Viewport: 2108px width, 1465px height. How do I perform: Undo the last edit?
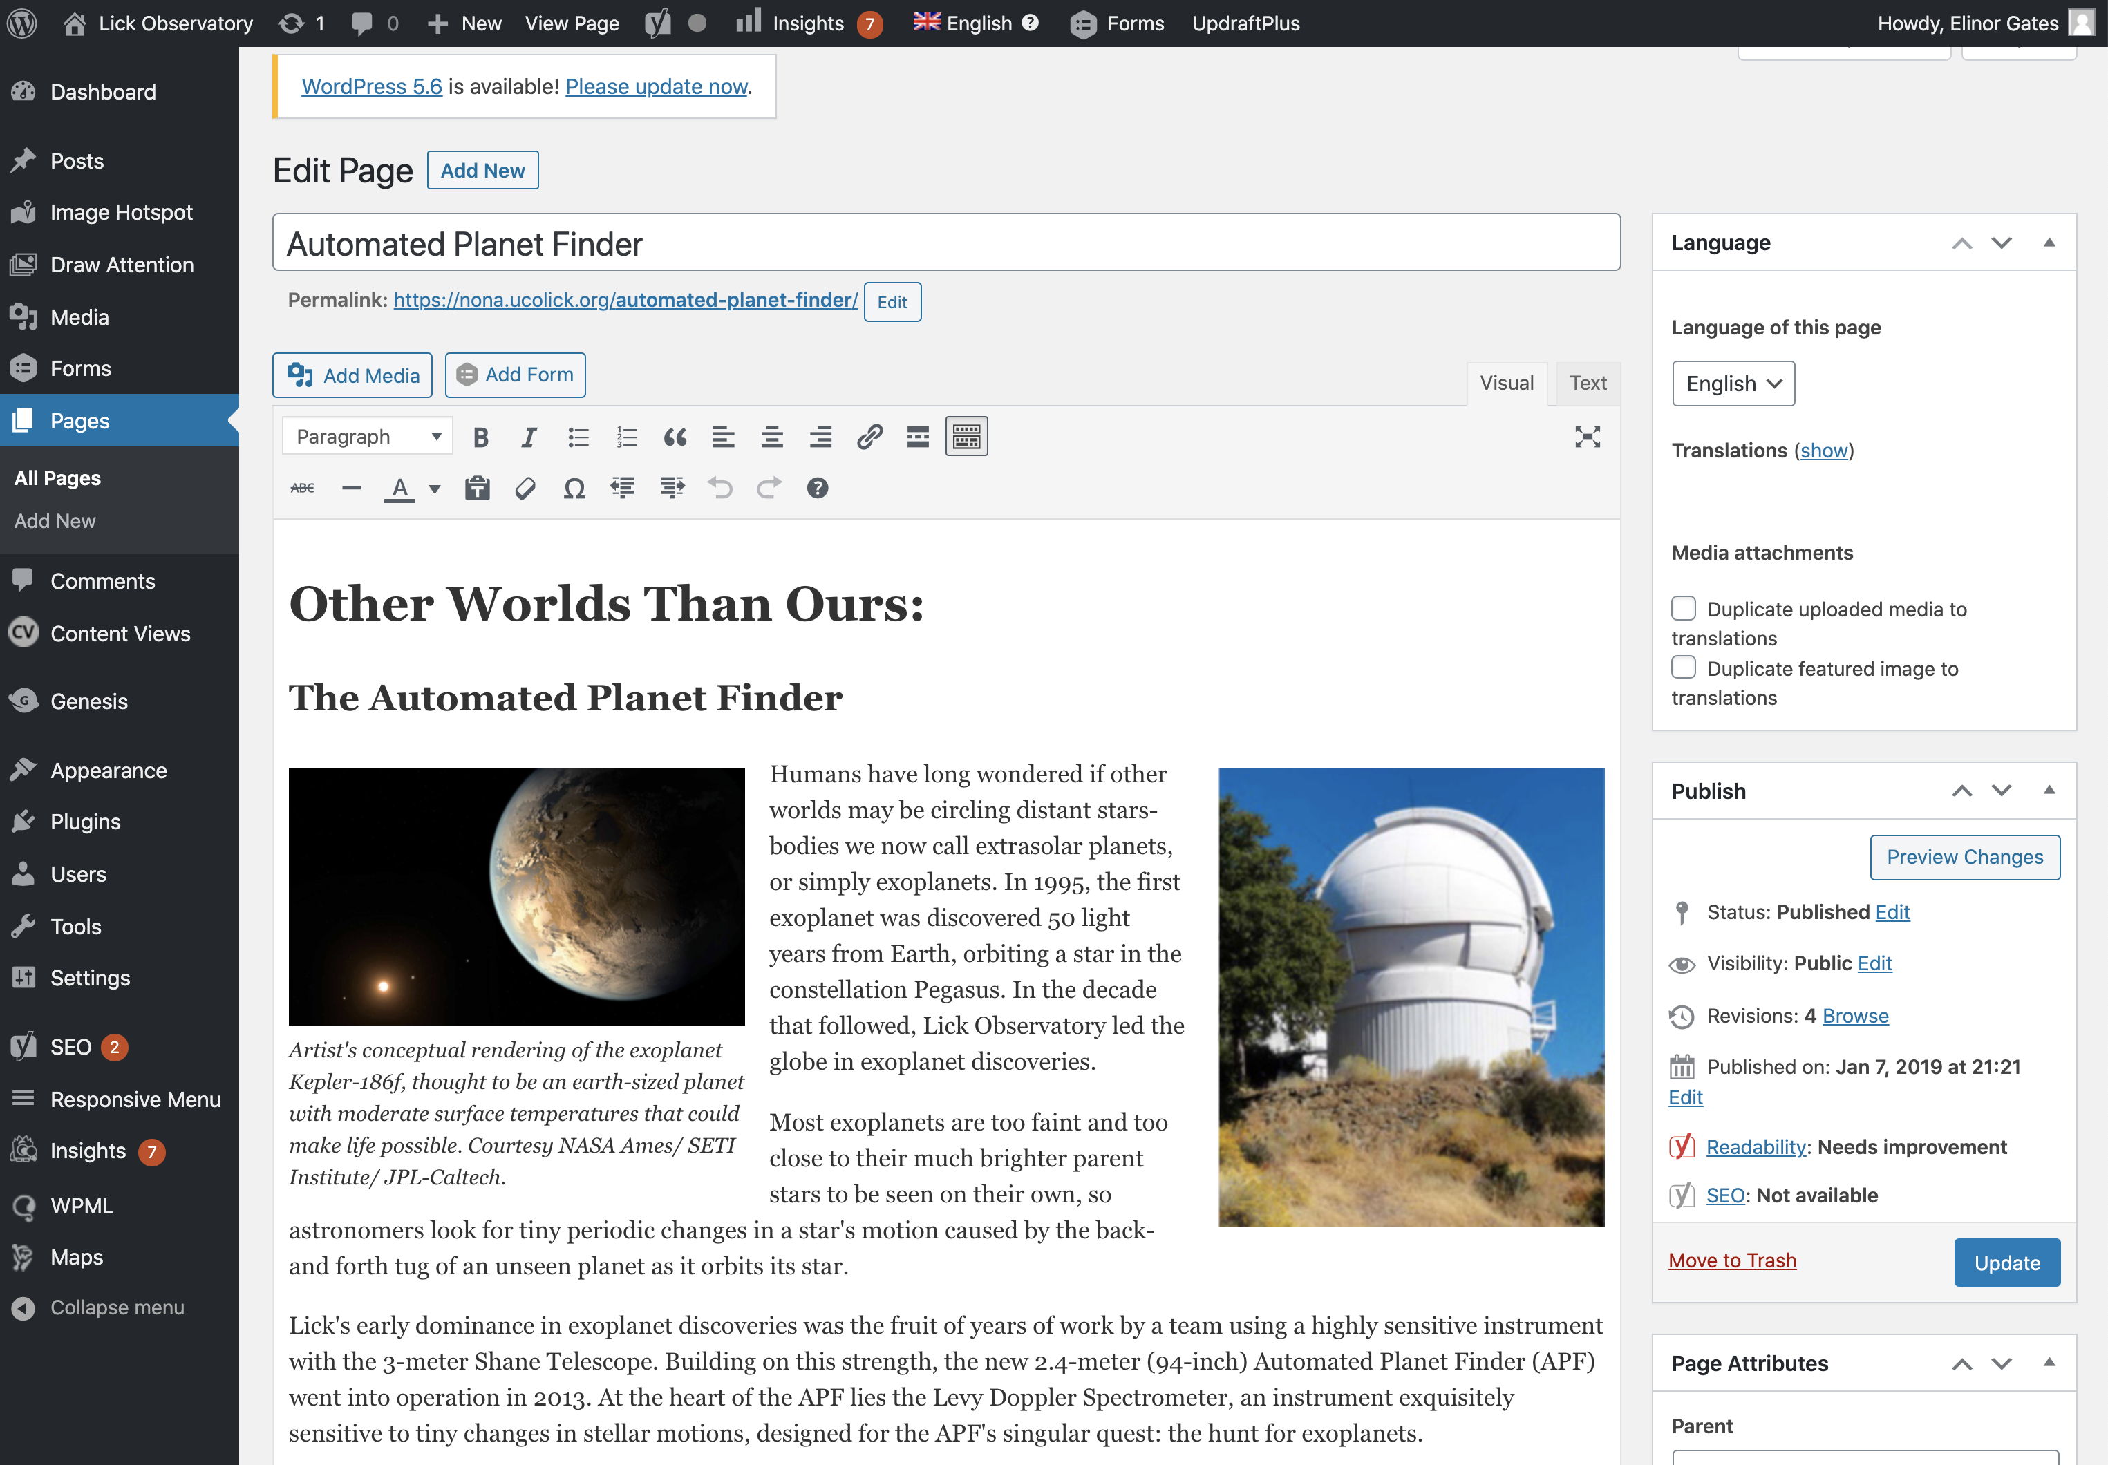tap(721, 489)
